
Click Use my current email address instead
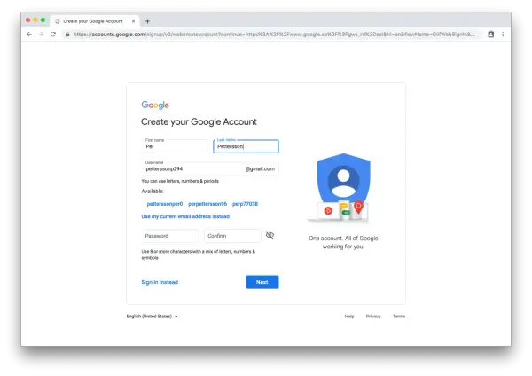point(185,216)
